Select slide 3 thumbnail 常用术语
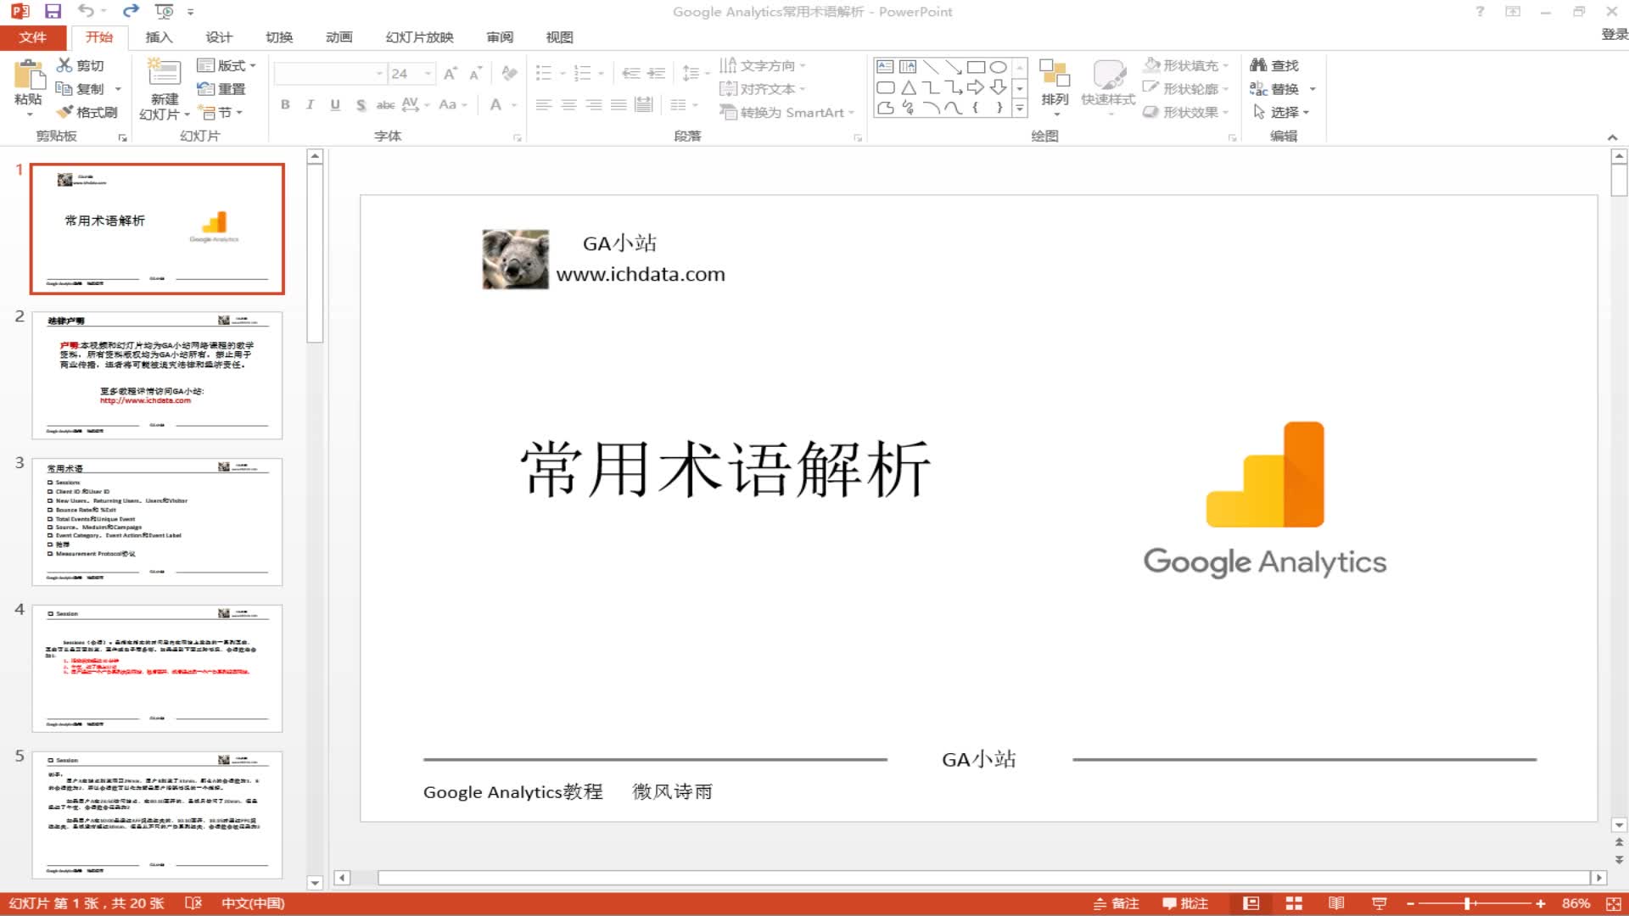This screenshot has width=1629, height=916. (157, 522)
